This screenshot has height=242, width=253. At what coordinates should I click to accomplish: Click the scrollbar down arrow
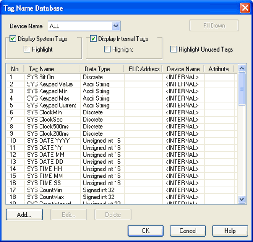point(242,199)
